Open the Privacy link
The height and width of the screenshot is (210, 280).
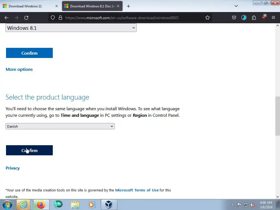tap(13, 168)
